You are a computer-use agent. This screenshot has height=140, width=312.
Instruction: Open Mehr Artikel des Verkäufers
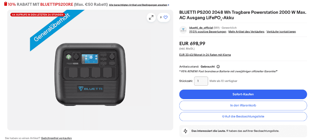click(x=246, y=32)
